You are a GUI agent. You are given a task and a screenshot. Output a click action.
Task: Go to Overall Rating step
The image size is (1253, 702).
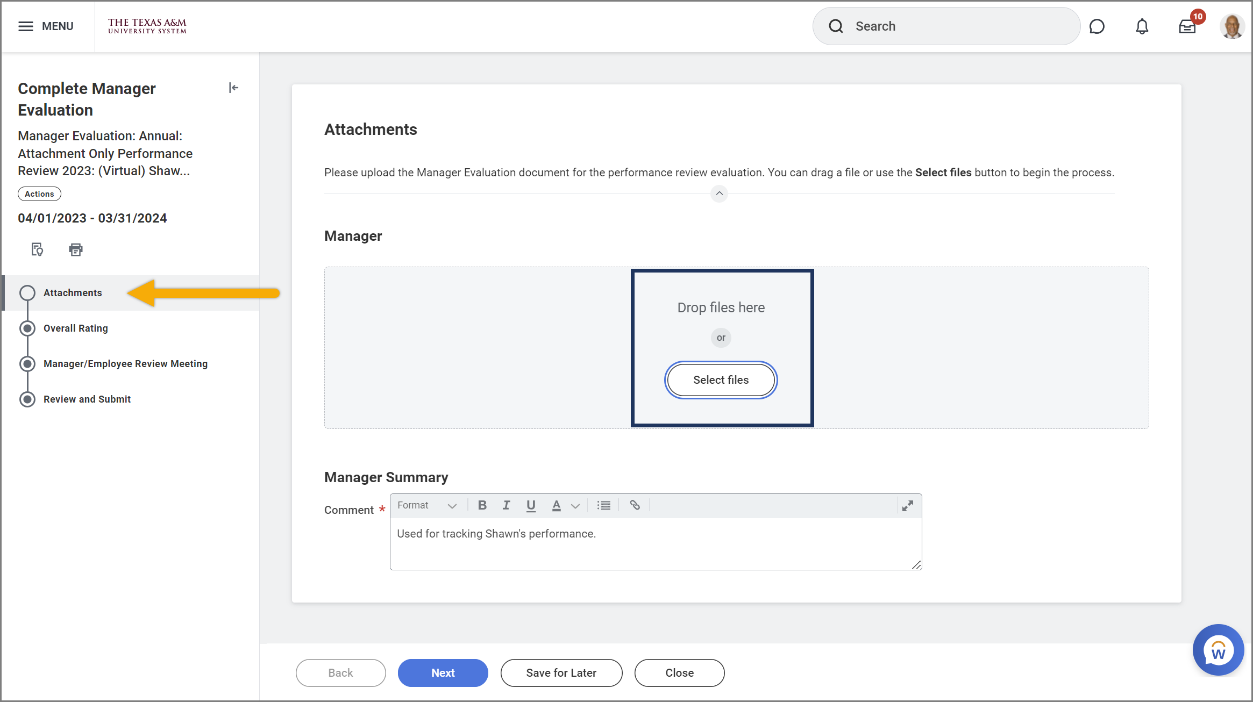click(76, 328)
